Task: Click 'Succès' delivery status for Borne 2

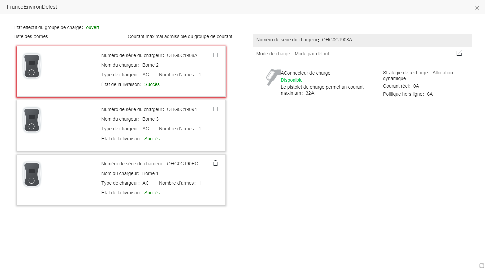Action: tap(152, 84)
